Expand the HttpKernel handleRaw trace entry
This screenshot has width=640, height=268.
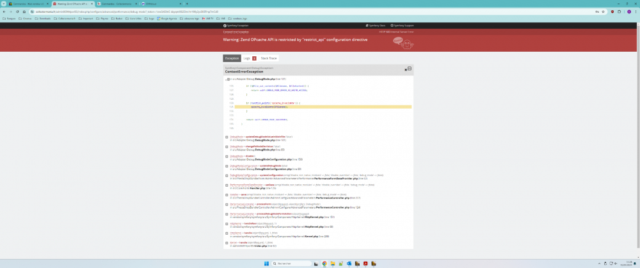tap(227, 223)
